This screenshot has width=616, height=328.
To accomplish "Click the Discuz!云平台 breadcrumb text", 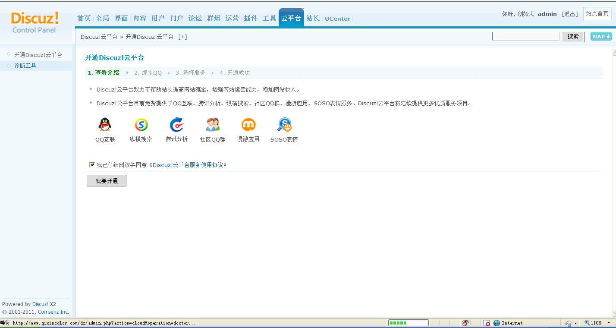I will pos(99,37).
